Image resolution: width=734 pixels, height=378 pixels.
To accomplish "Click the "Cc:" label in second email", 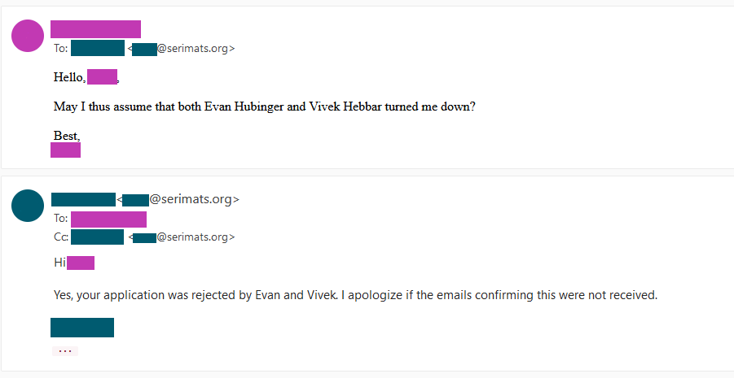I will pyautogui.click(x=60, y=237).
